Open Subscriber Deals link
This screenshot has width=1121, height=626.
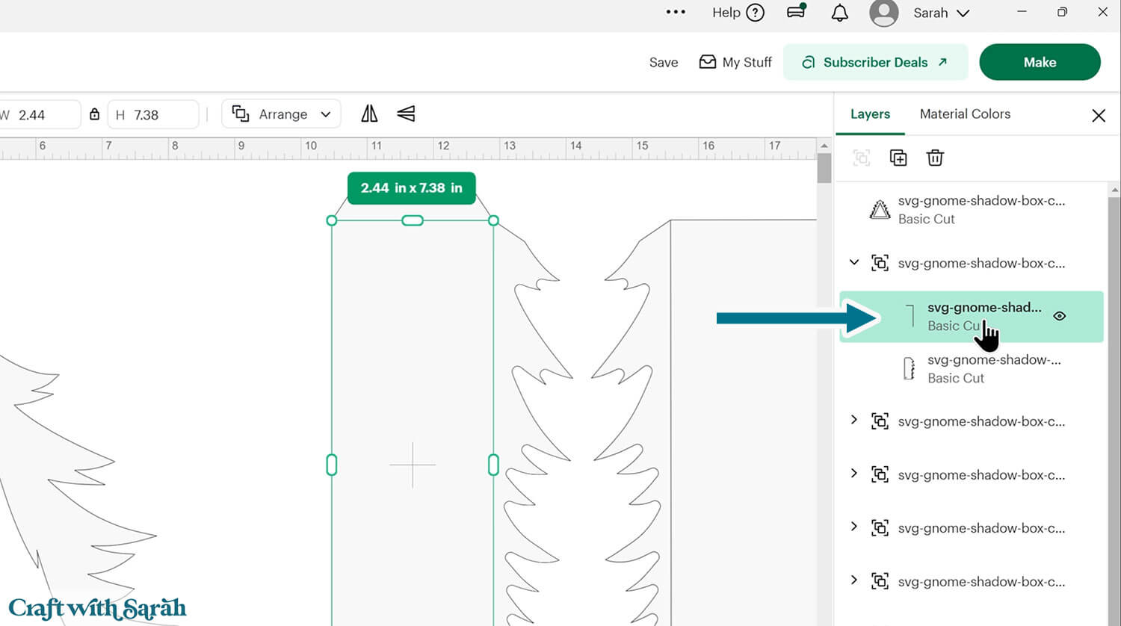(x=875, y=62)
